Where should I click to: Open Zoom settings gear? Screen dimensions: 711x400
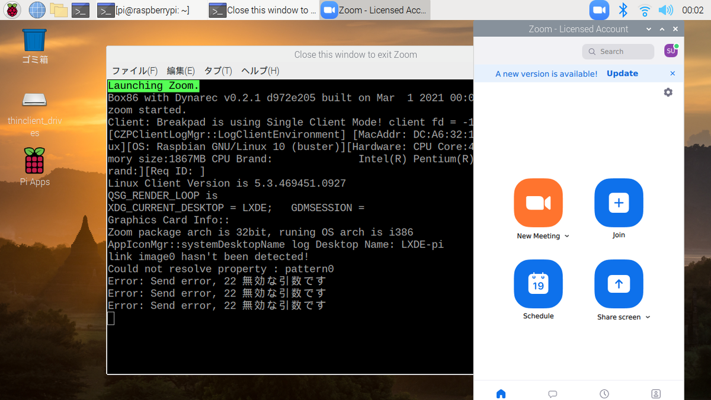pos(668,92)
